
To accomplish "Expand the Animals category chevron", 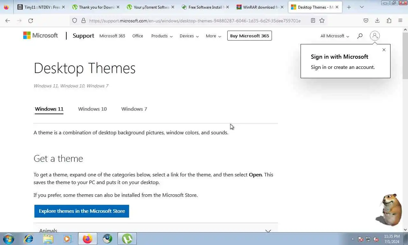I will [268, 231].
